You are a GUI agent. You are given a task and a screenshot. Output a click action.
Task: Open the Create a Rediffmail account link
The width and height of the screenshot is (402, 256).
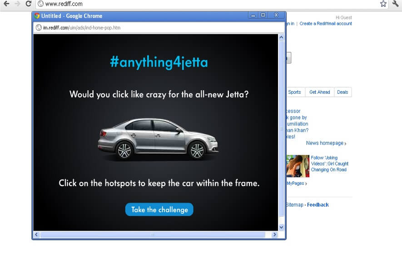[x=326, y=24]
